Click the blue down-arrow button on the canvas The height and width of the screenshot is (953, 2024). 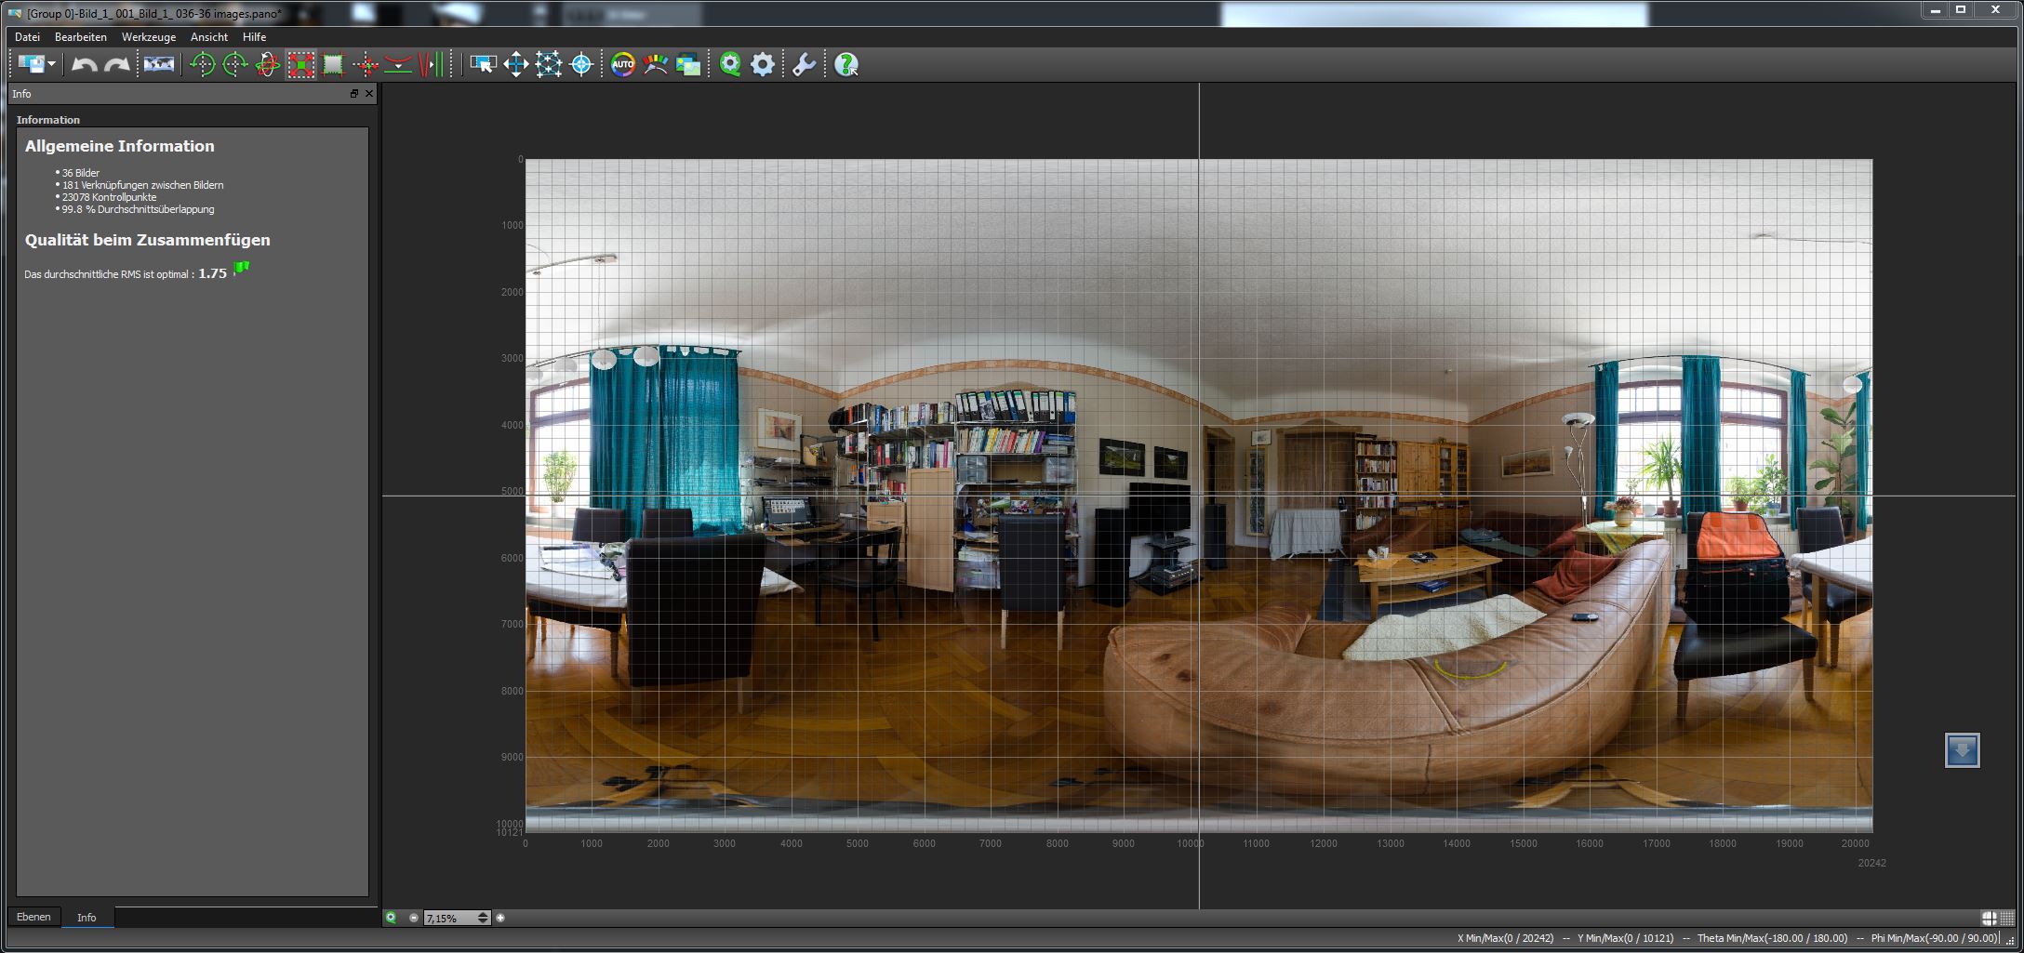(1962, 750)
